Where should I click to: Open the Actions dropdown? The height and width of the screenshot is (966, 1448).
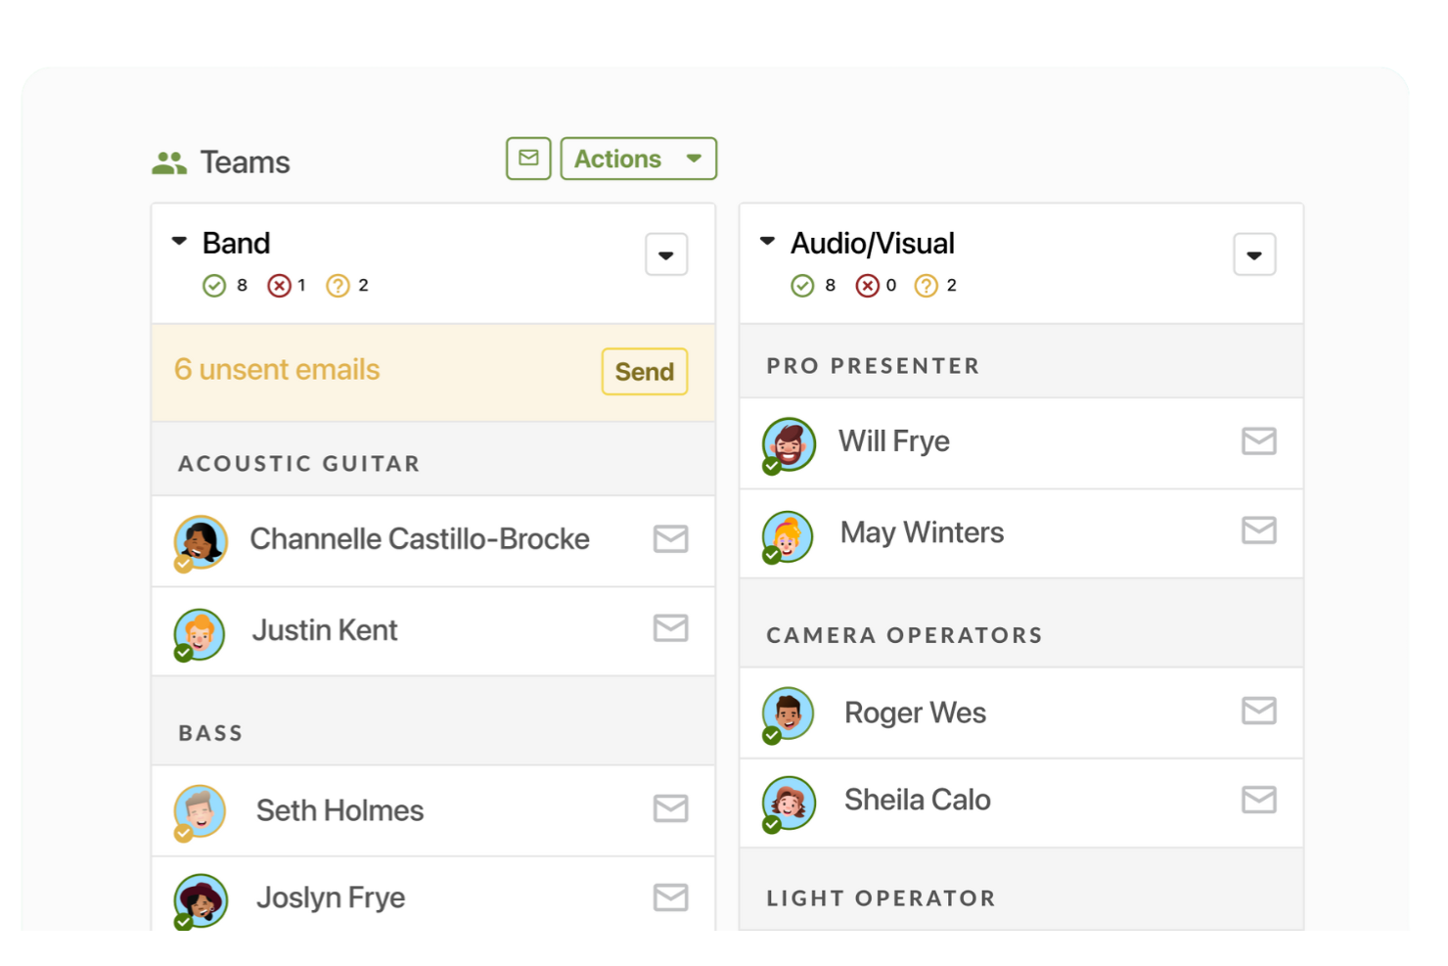pos(638,159)
